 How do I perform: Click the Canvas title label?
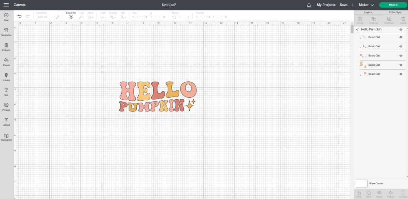coord(19,5)
